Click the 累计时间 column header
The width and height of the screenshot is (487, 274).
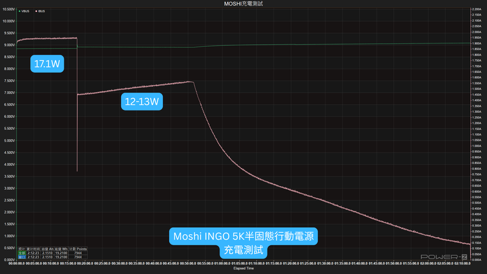tap(33, 249)
